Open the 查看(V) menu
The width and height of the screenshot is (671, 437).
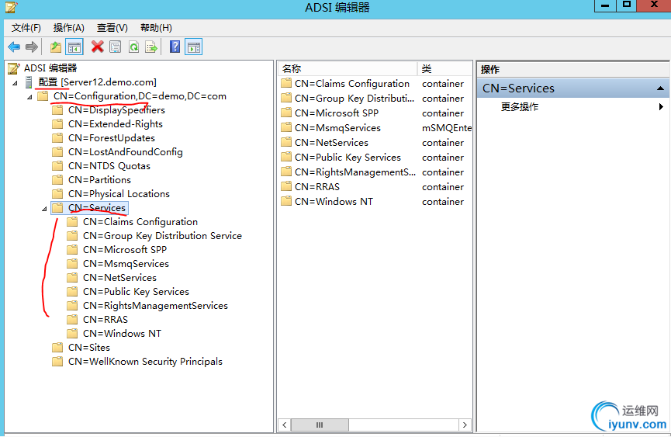112,28
